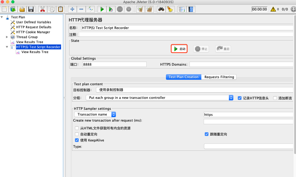Toggle the 使用 KeepAlive checkbox
This screenshot has height=177, width=296.
77,140
